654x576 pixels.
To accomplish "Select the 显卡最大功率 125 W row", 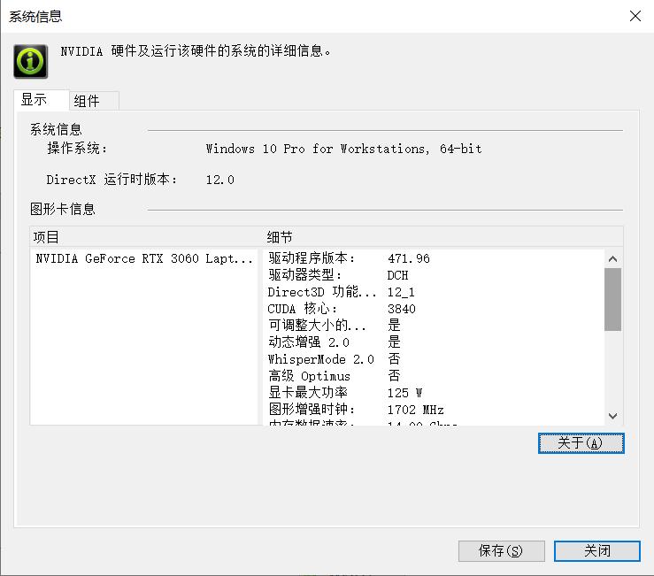I will pos(435,393).
